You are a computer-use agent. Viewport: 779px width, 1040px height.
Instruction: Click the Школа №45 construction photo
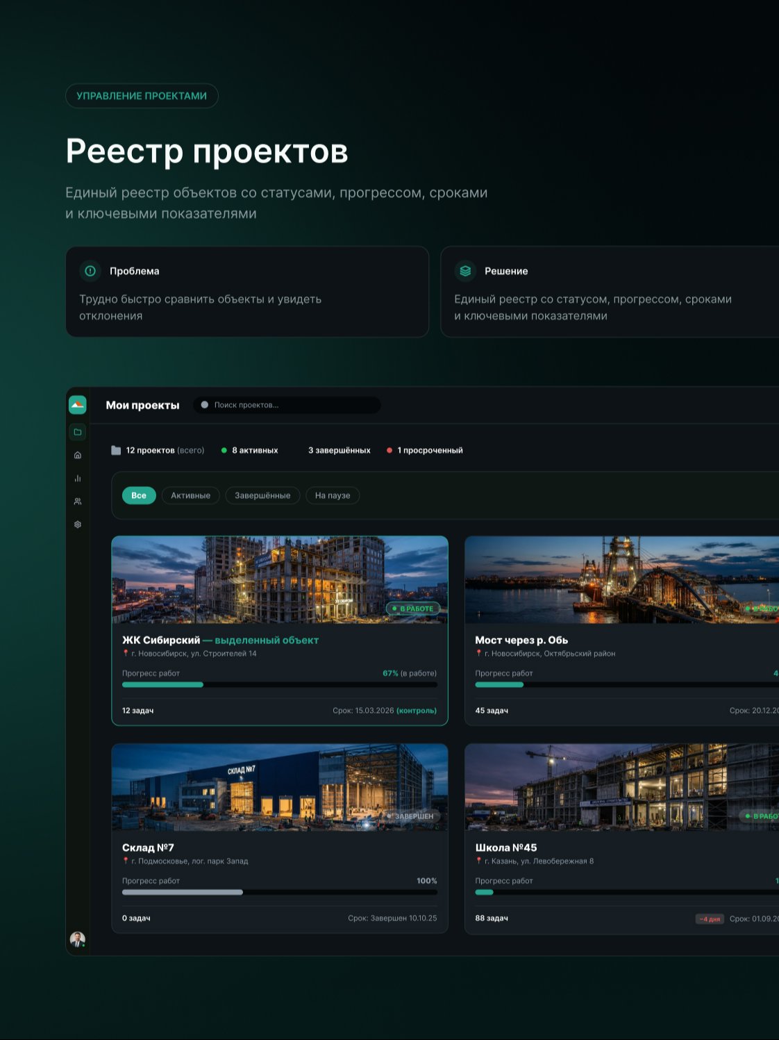[x=622, y=787]
